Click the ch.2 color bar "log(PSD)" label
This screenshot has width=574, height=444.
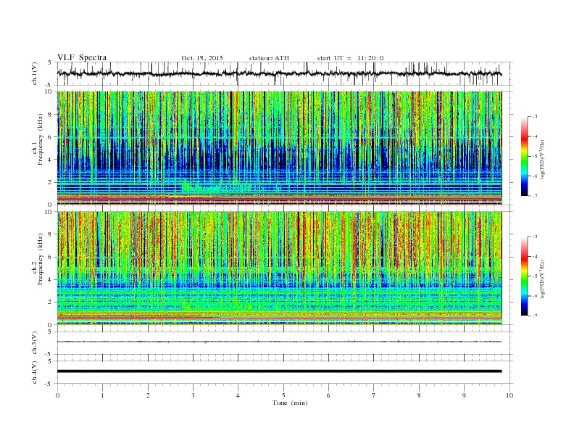543,279
